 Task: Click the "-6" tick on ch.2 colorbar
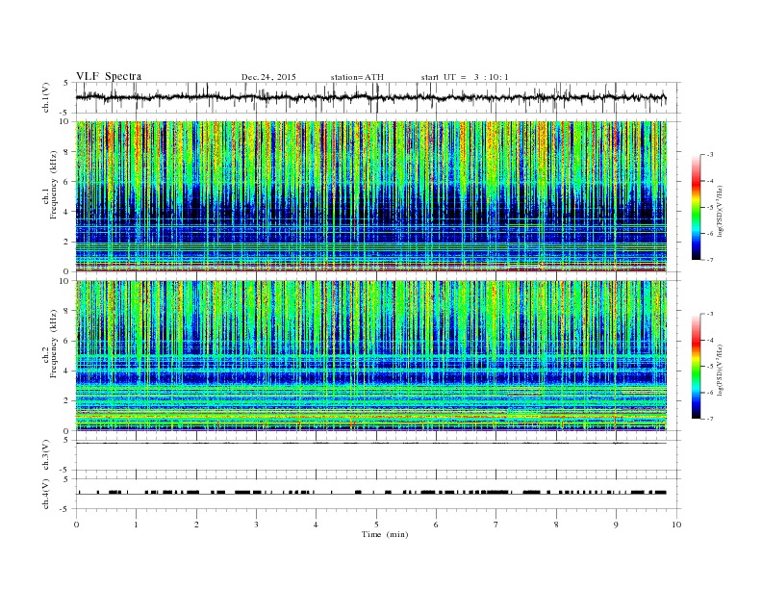[709, 393]
